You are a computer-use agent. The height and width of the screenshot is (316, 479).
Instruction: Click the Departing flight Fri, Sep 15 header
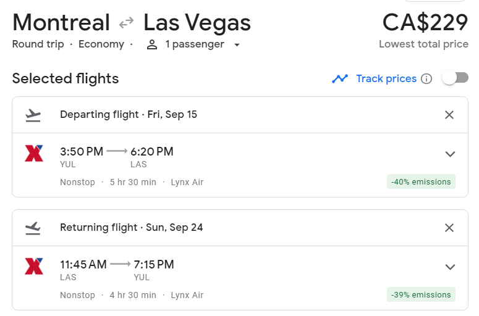(129, 114)
